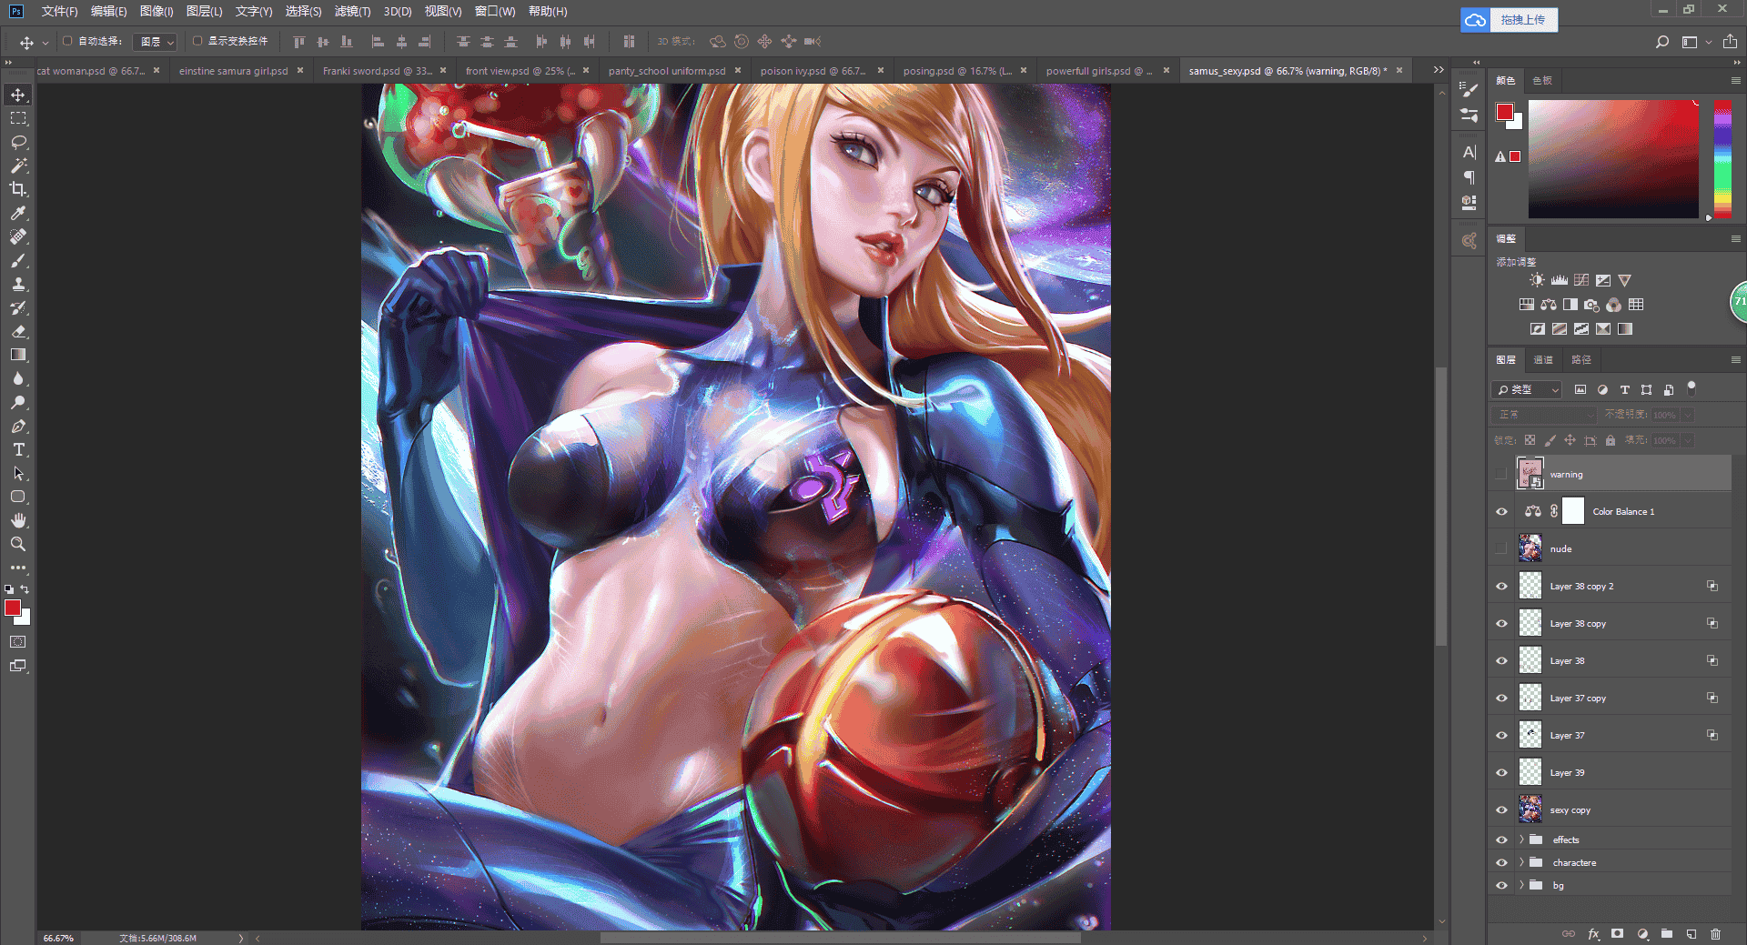
Task: Select the Pen tool
Action: pyautogui.click(x=18, y=426)
